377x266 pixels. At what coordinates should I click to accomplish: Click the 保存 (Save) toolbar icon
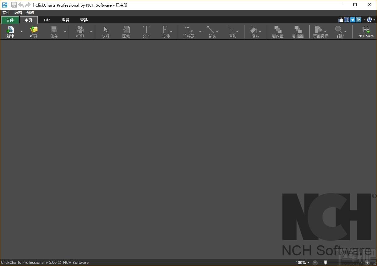[54, 30]
